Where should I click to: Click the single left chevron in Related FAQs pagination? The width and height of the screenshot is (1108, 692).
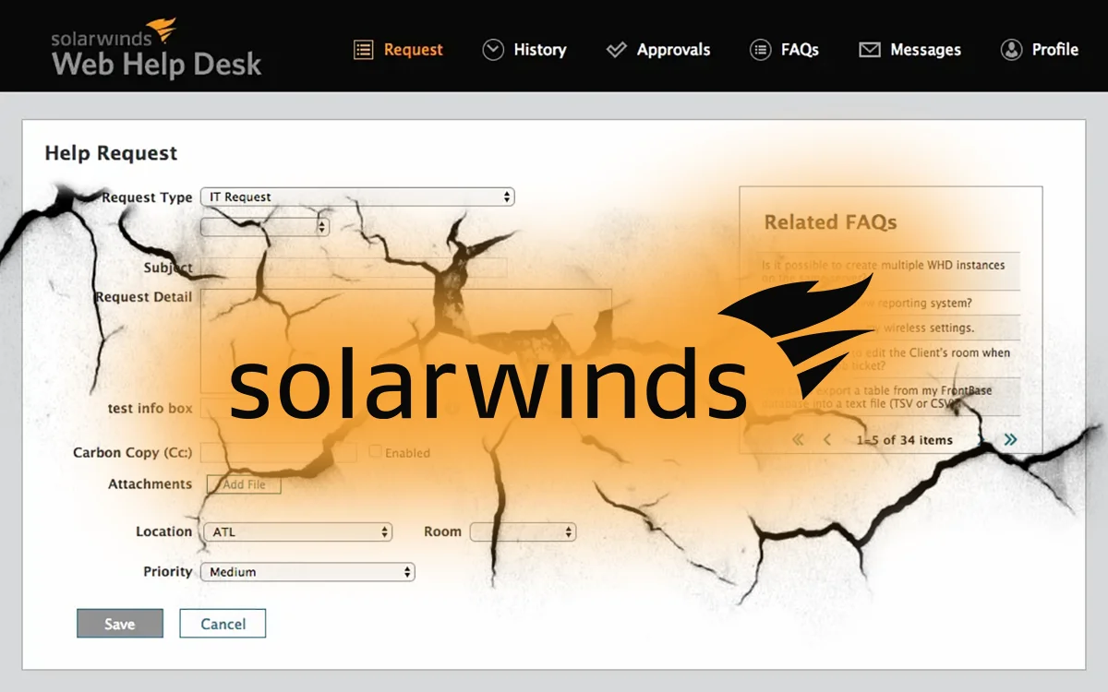pyautogui.click(x=827, y=440)
